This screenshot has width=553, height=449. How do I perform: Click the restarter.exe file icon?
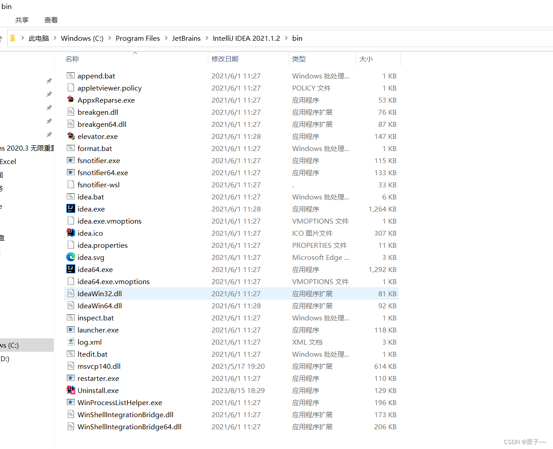pos(71,378)
